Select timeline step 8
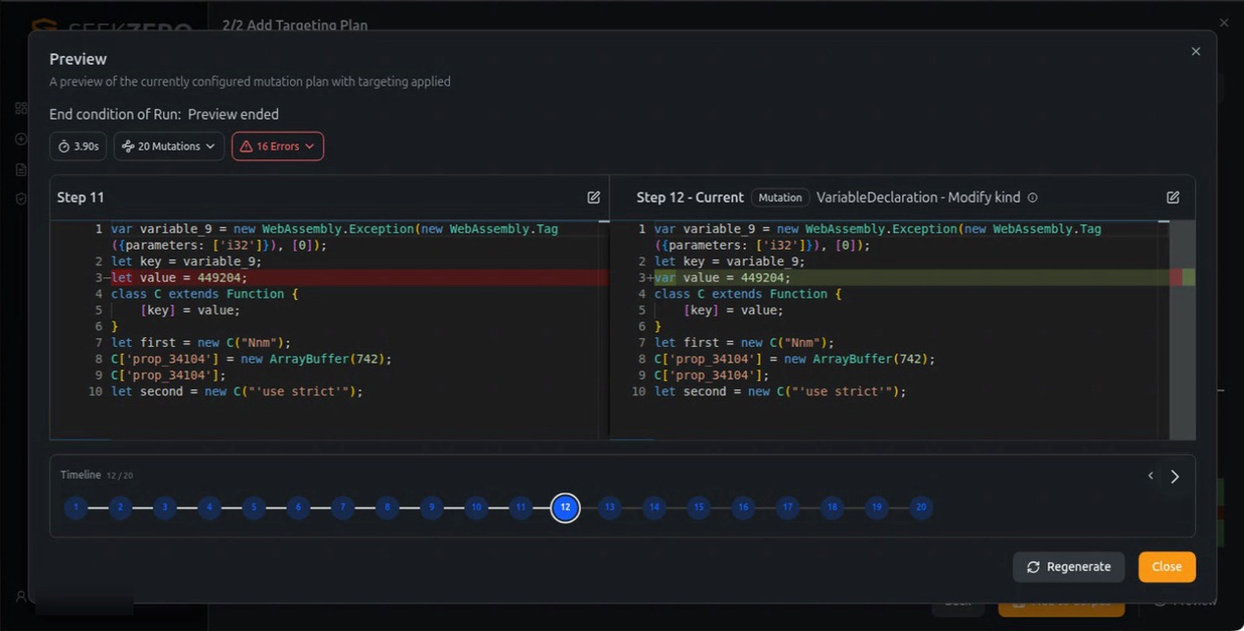Viewport: 1244px width, 631px height. pos(387,508)
